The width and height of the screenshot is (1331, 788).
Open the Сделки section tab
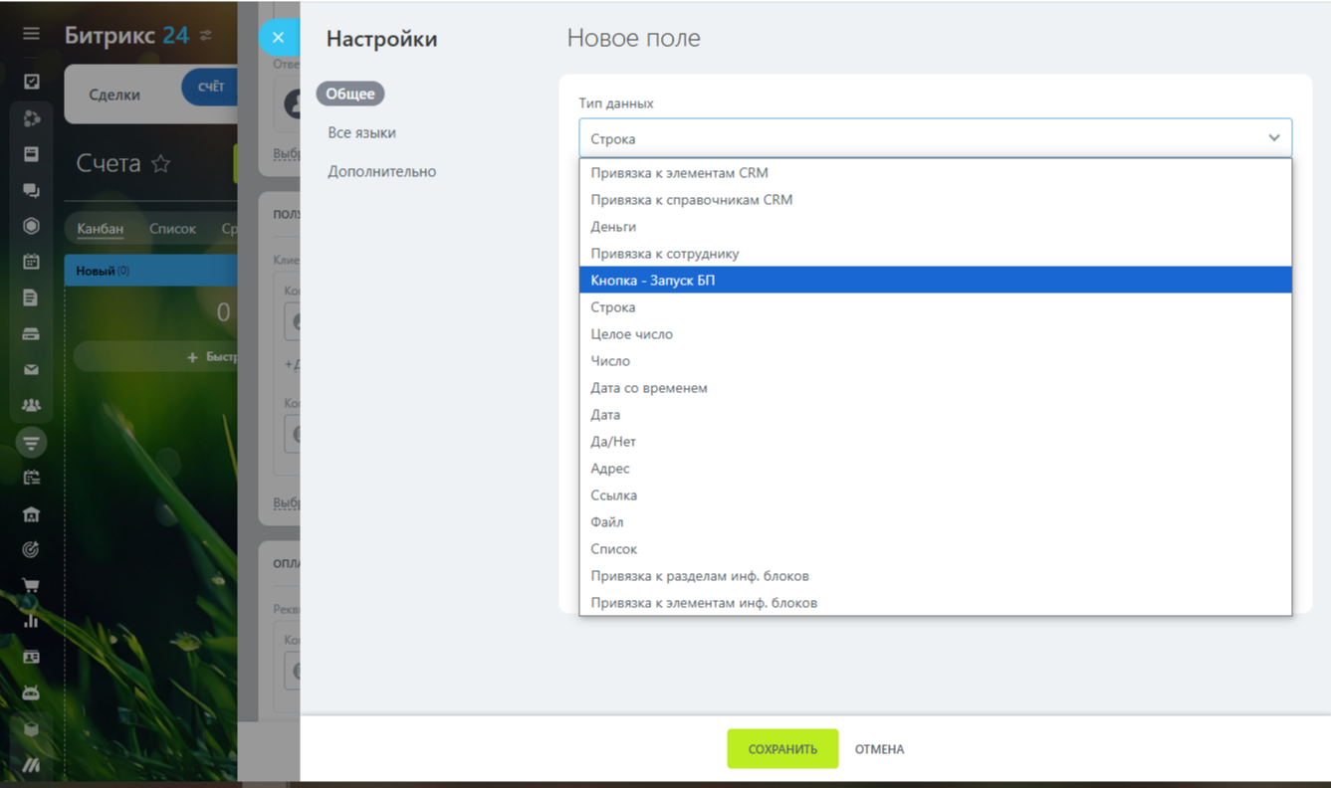pyautogui.click(x=114, y=96)
